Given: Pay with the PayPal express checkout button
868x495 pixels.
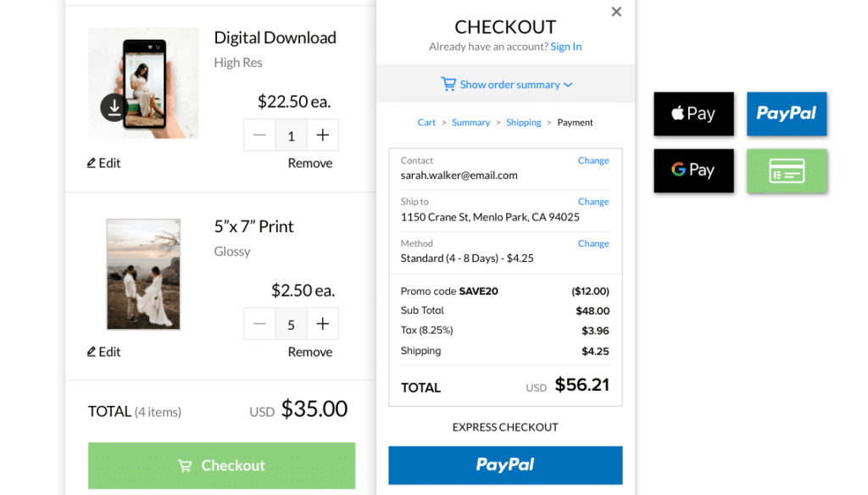Looking at the screenshot, I should (x=505, y=465).
